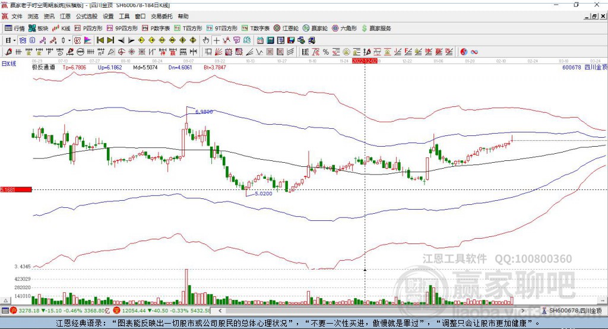The height and width of the screenshot is (329, 608).
Task: Click the red 5.1681 price label
Action: pos(16,189)
